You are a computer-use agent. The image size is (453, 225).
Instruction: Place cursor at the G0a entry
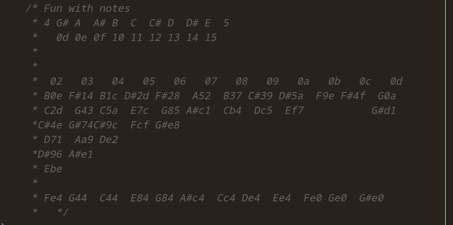coord(387,96)
